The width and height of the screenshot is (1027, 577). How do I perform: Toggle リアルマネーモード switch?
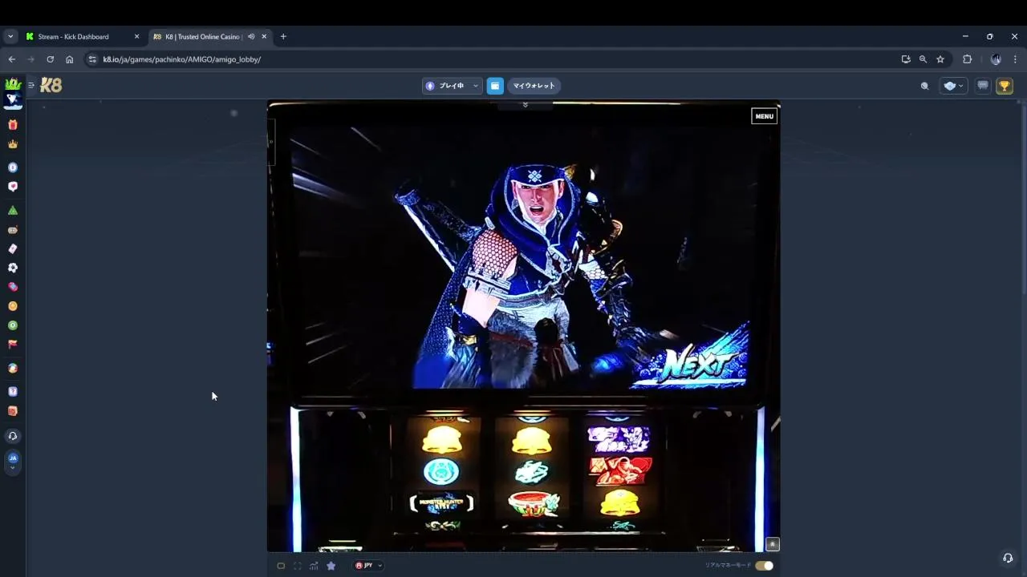pyautogui.click(x=764, y=566)
